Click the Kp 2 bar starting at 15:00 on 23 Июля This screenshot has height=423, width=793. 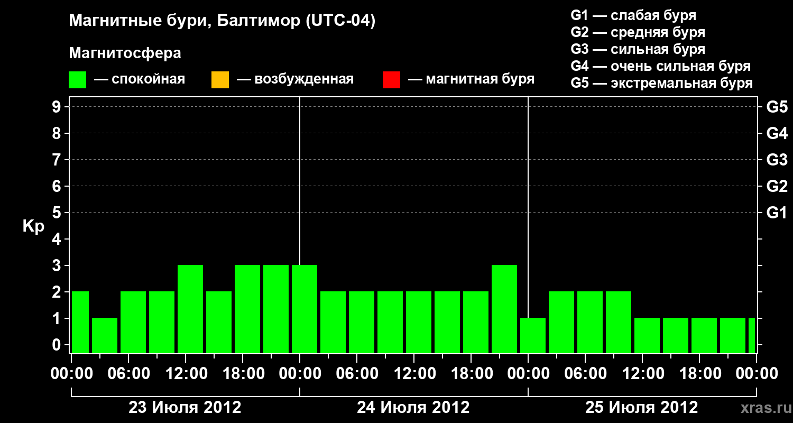[x=219, y=322]
